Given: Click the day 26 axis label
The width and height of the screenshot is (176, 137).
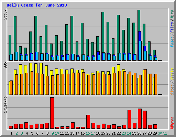Looking at the screenshot, I should [x=139, y=133].
